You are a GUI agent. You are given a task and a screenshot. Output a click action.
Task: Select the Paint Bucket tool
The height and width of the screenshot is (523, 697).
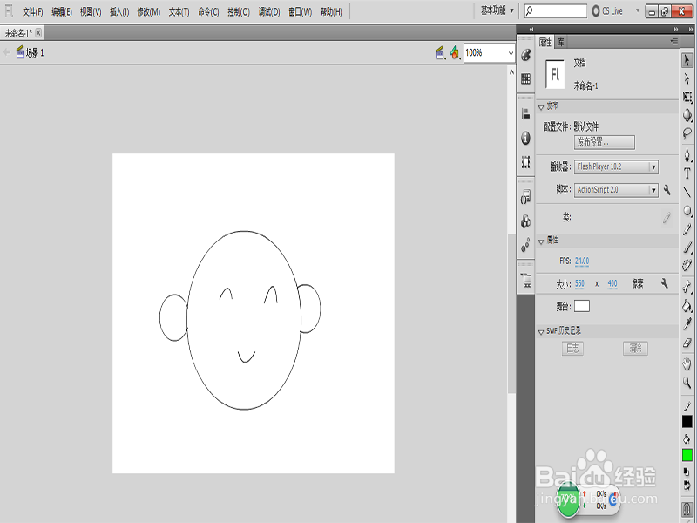(x=687, y=305)
